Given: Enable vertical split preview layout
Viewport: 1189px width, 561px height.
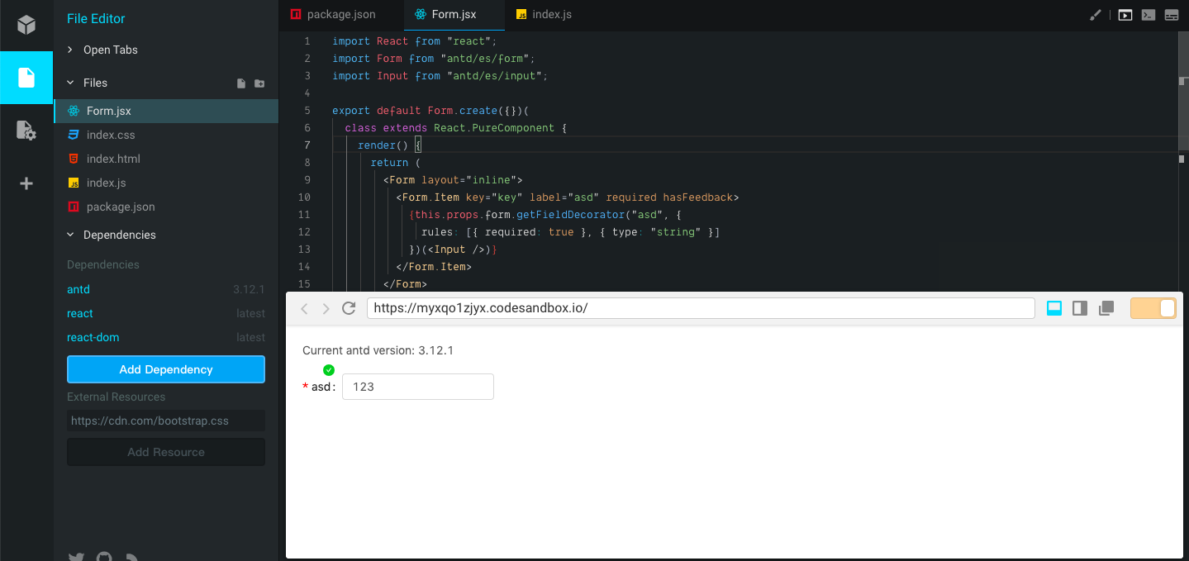Looking at the screenshot, I should tap(1079, 307).
